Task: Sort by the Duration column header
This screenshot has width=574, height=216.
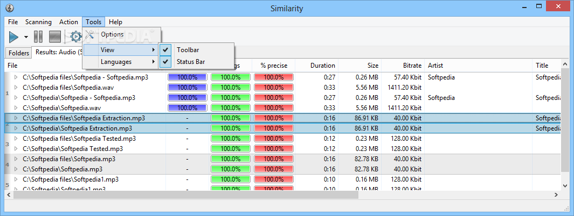Action: (317, 66)
